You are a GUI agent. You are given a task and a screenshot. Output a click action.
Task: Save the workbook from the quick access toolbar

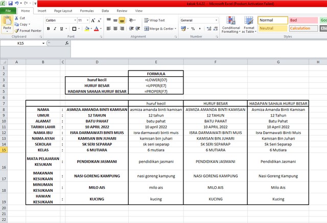coord(10,3)
